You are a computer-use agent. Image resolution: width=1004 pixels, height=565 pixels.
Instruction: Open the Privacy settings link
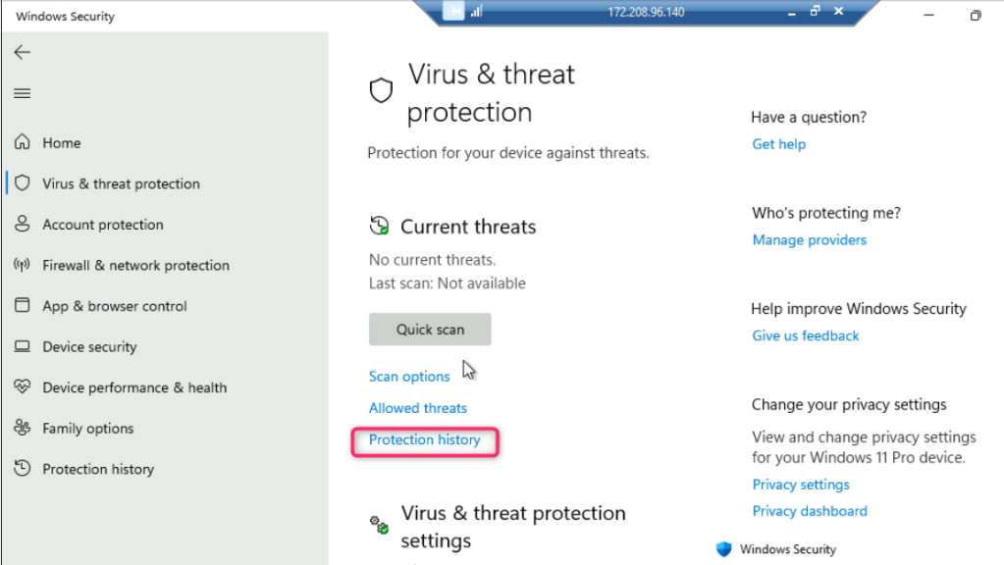pos(801,485)
